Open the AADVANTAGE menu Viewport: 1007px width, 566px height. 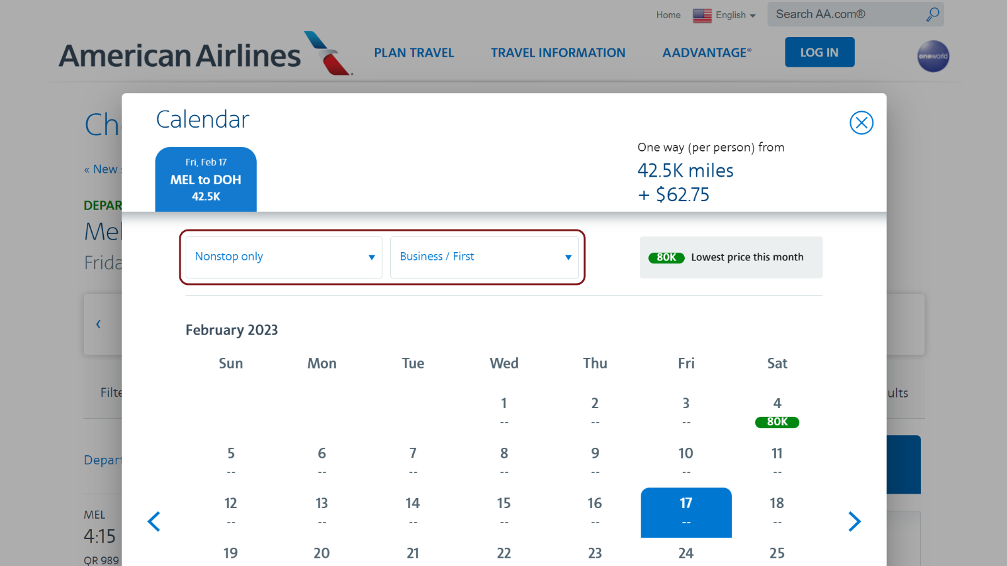707,53
